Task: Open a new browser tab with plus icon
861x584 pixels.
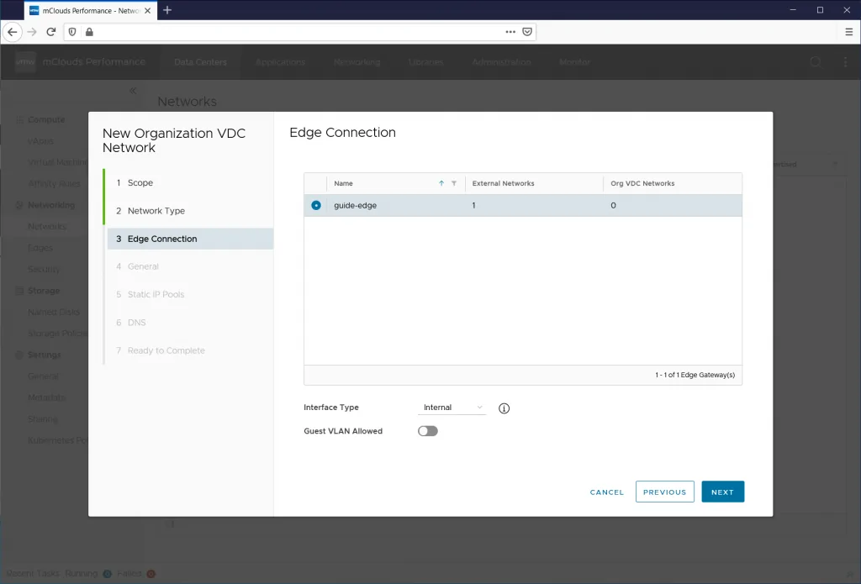Action: click(167, 10)
